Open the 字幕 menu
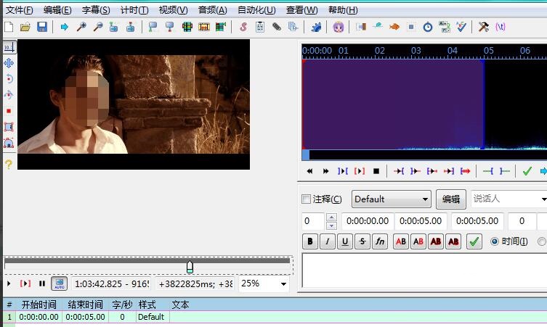 click(x=95, y=10)
